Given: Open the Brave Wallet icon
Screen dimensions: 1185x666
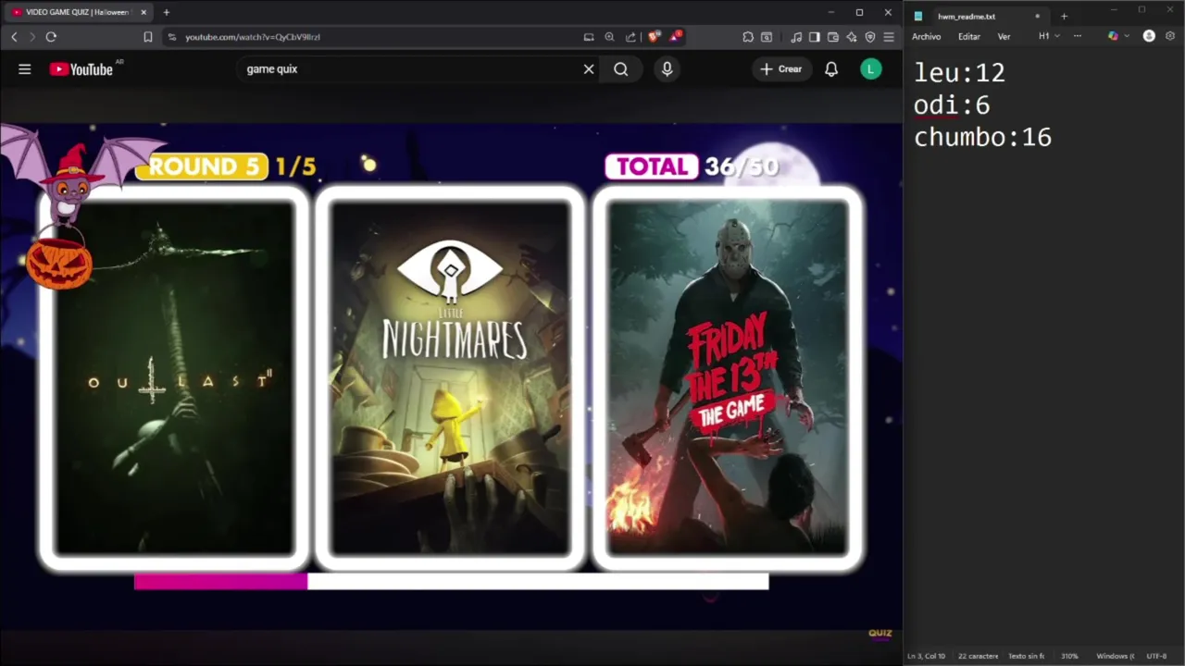Looking at the screenshot, I should coord(833,37).
